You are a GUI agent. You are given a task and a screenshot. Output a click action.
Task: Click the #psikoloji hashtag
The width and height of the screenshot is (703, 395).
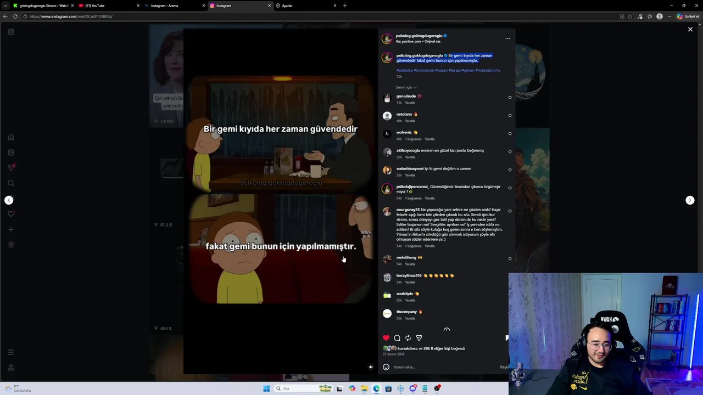point(404,70)
